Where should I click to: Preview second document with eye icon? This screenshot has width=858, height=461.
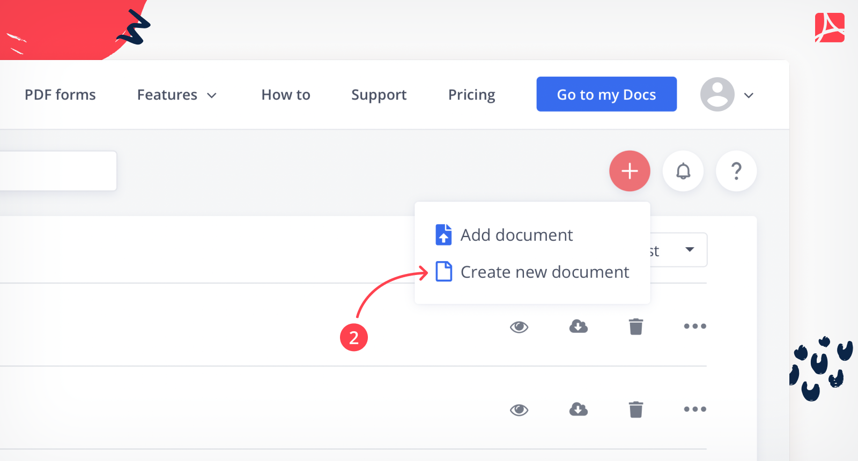click(519, 410)
